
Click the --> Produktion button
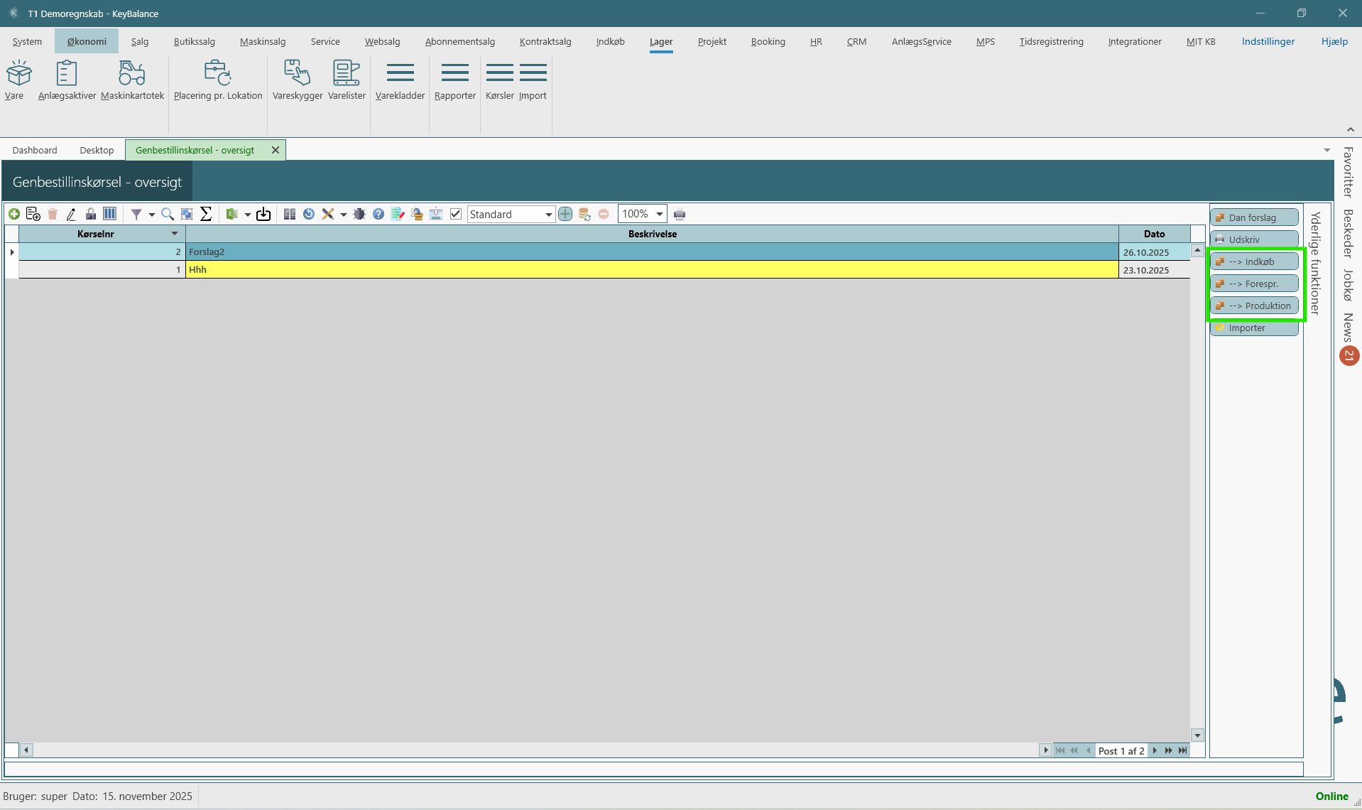click(1254, 306)
